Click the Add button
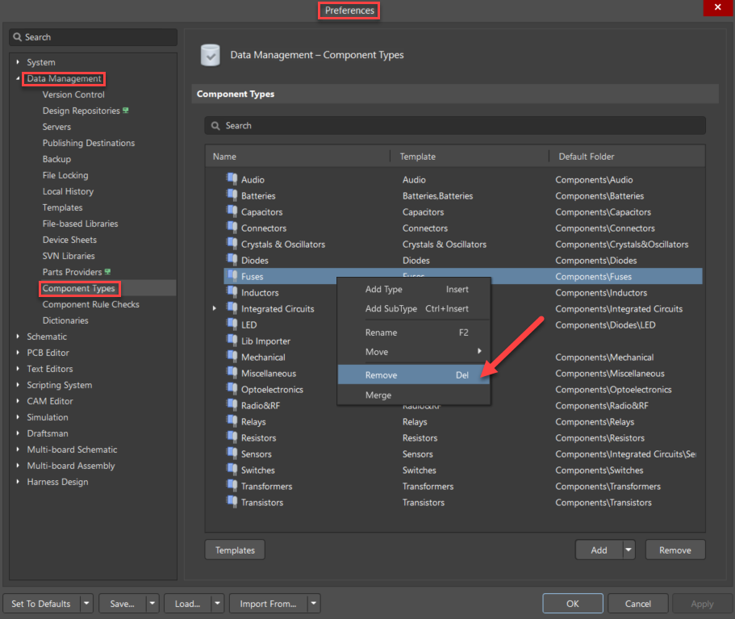Image resolution: width=735 pixels, height=619 pixels. (599, 550)
